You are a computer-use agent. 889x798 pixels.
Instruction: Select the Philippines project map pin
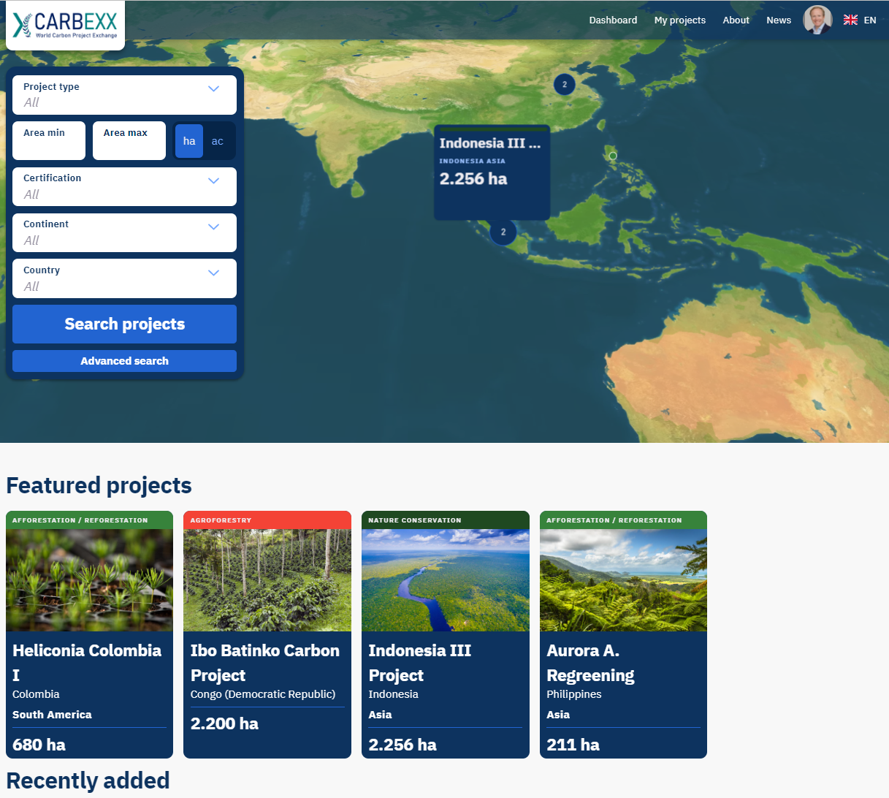(613, 156)
